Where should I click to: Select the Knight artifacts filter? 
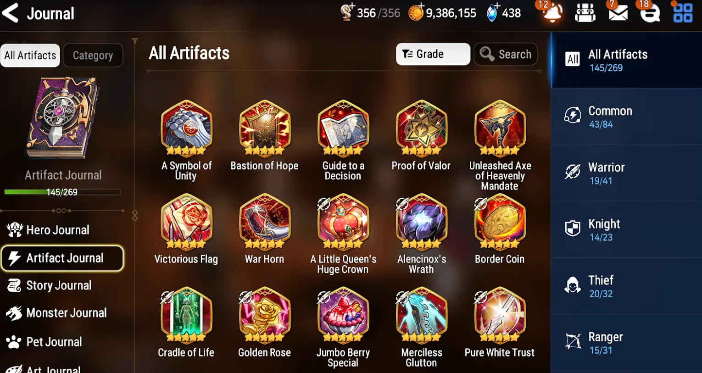coord(626,229)
